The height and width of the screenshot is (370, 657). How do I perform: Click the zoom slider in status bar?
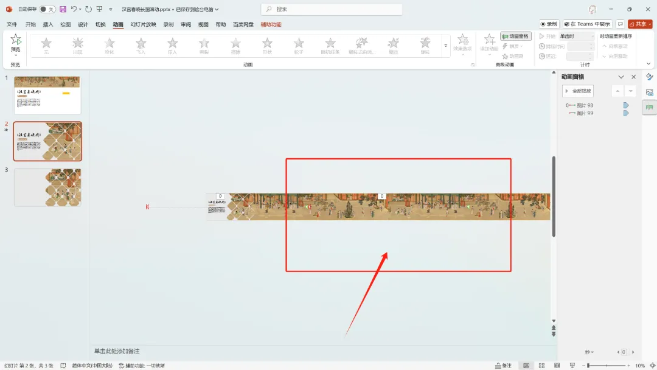(x=607, y=365)
